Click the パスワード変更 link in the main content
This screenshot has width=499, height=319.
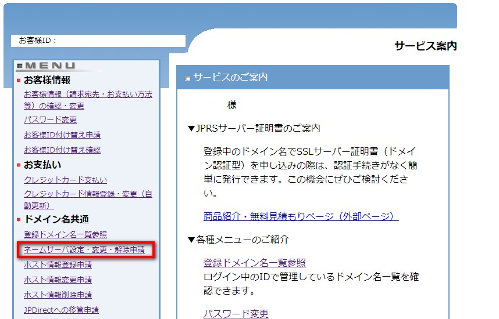(236, 314)
